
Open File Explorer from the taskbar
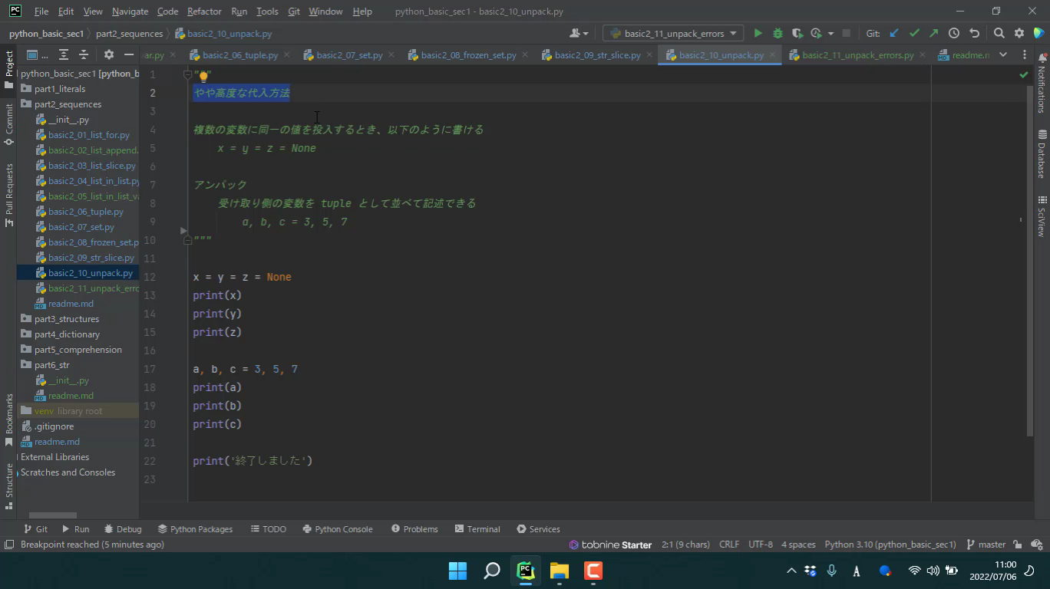coord(559,571)
